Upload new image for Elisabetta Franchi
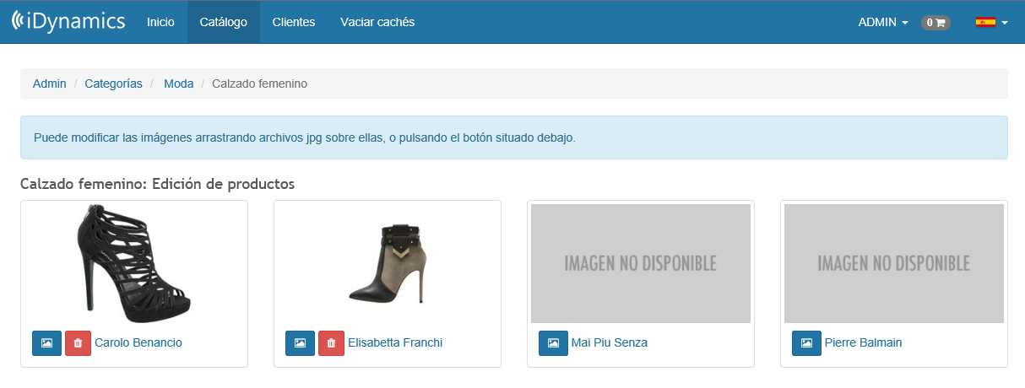This screenshot has width=1025, height=388. click(x=300, y=343)
